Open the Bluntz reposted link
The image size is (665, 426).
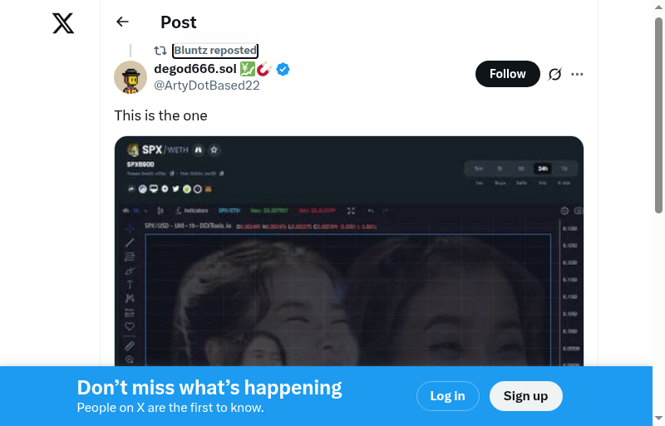(x=215, y=51)
